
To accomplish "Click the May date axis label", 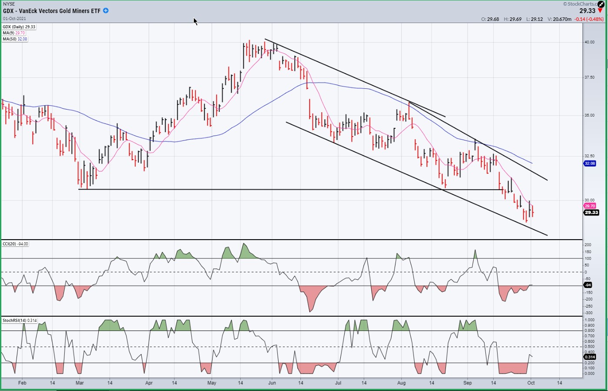I will pyautogui.click(x=212, y=383).
